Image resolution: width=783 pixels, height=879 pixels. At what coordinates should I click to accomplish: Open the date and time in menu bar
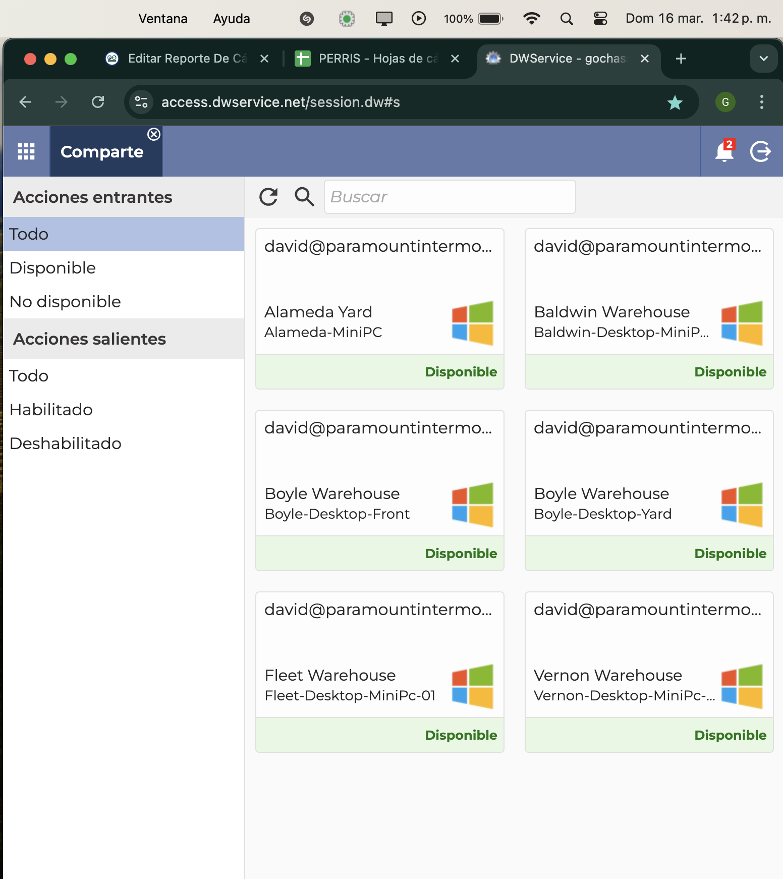[x=699, y=19]
